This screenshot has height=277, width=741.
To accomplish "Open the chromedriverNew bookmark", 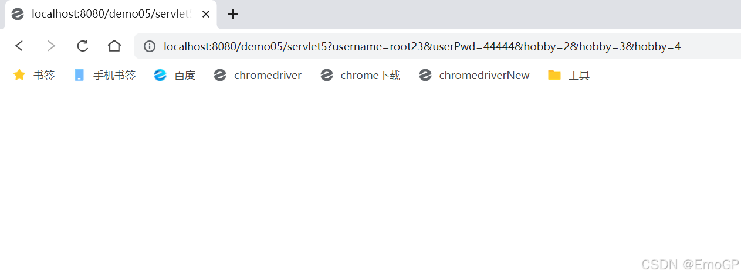I will pyautogui.click(x=474, y=75).
